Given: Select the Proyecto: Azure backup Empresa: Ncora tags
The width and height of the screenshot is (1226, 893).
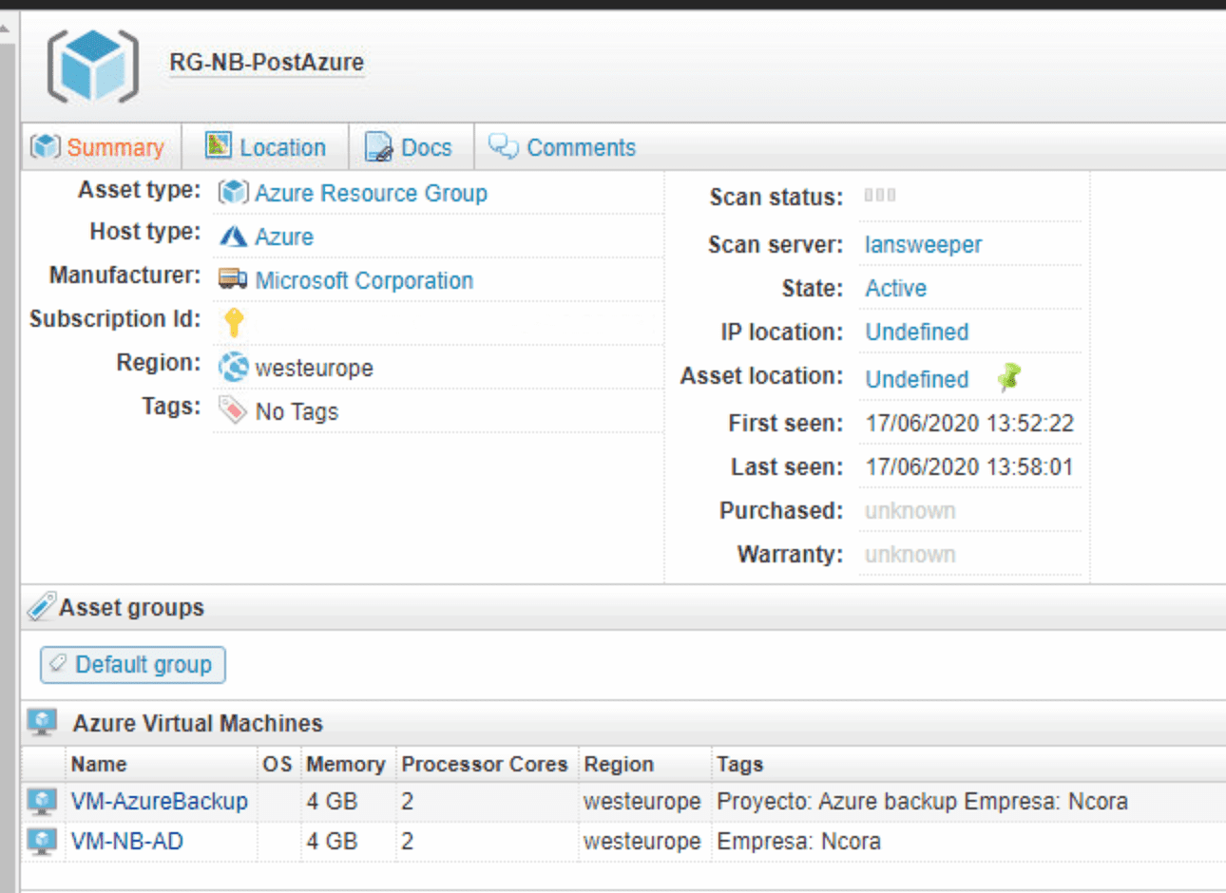Looking at the screenshot, I should point(922,801).
